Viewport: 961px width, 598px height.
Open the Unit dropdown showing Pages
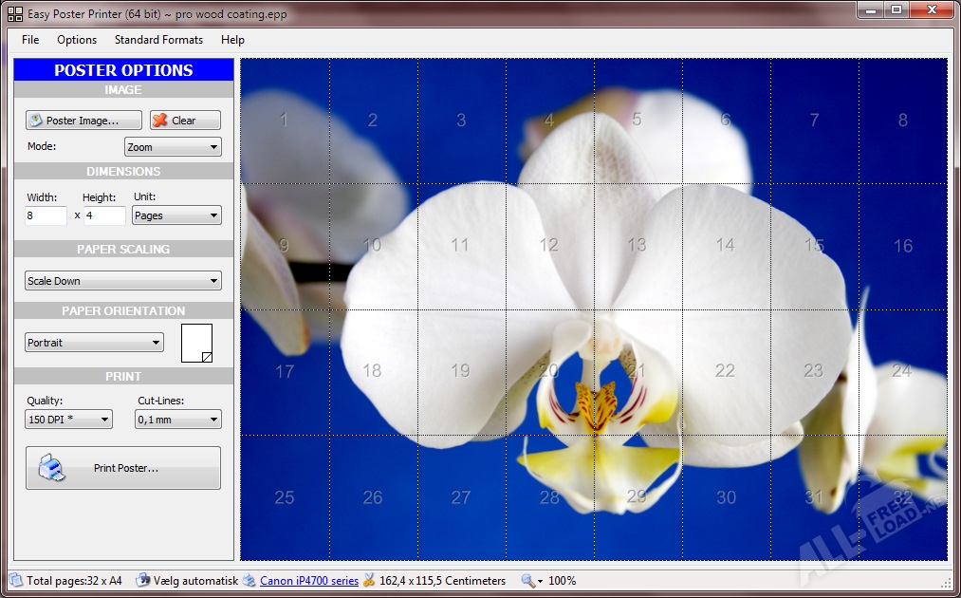pyautogui.click(x=176, y=215)
